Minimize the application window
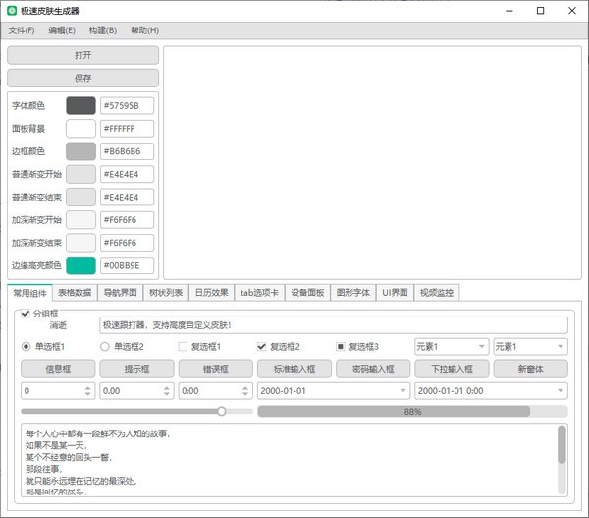Viewport: 589px width, 518px height. pos(509,11)
